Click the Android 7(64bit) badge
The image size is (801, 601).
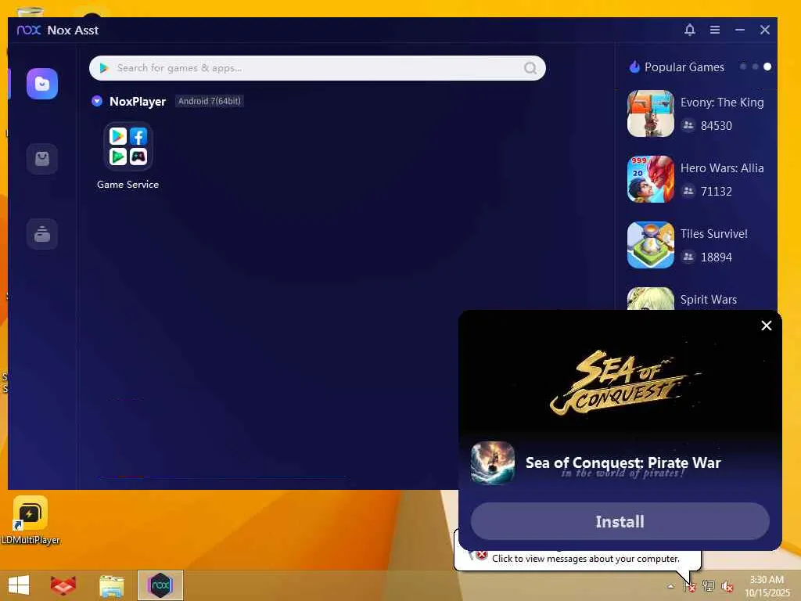tap(209, 101)
